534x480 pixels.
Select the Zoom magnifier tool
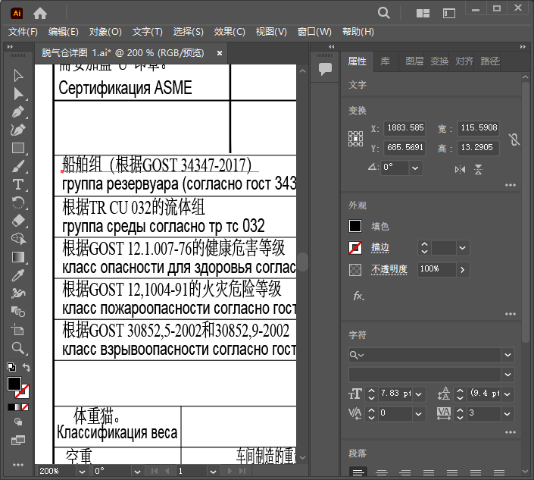(18, 348)
